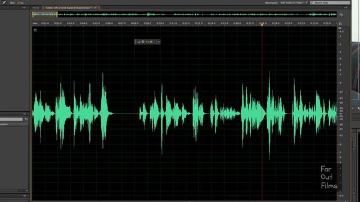Click the headphones icon above the dB scale
This screenshot has height=202, width=360.
click(340, 24)
